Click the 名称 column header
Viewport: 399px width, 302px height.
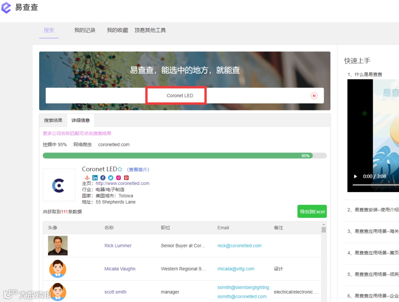(x=109, y=227)
